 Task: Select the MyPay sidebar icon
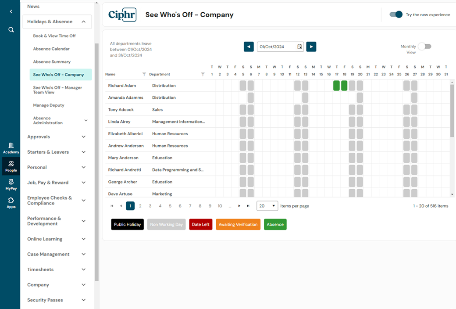11,184
